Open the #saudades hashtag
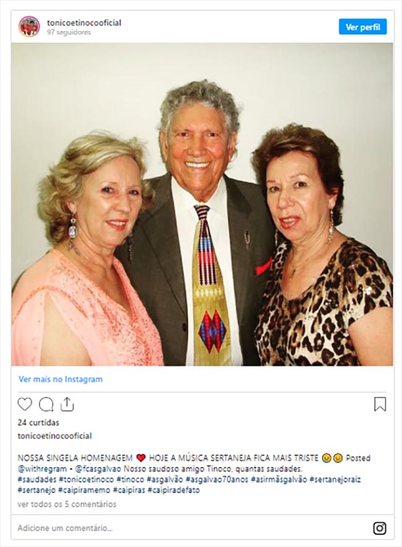The width and height of the screenshot is (402, 547). pyautogui.click(x=37, y=480)
